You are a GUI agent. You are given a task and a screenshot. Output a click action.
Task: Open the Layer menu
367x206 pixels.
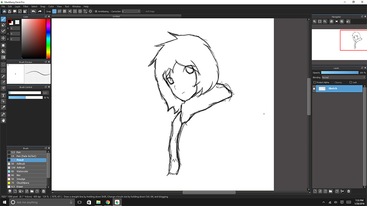(18, 7)
